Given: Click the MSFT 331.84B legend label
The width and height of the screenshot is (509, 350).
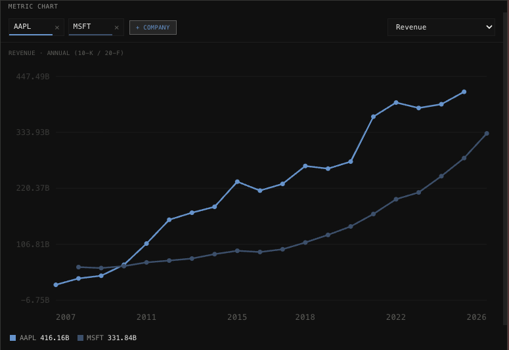Looking at the screenshot, I should [112, 338].
